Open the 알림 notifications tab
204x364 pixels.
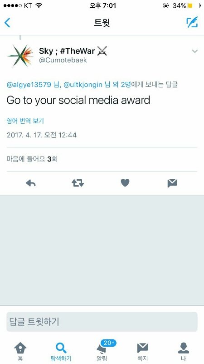(102, 351)
